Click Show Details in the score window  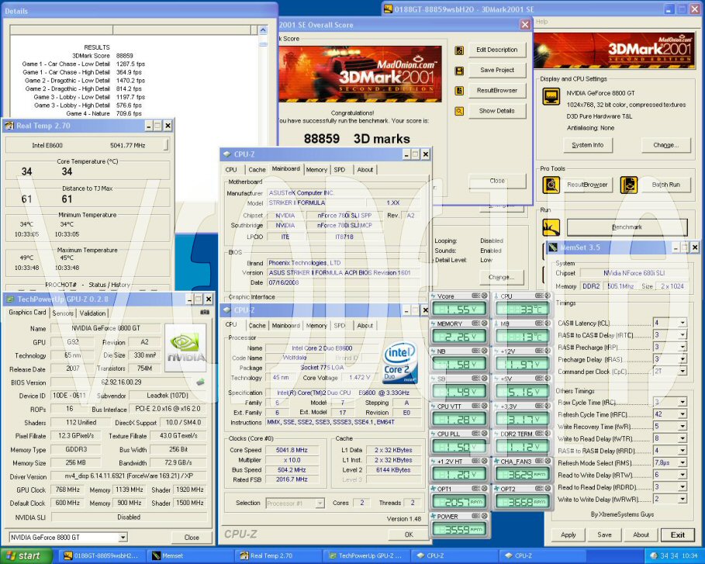click(x=497, y=111)
